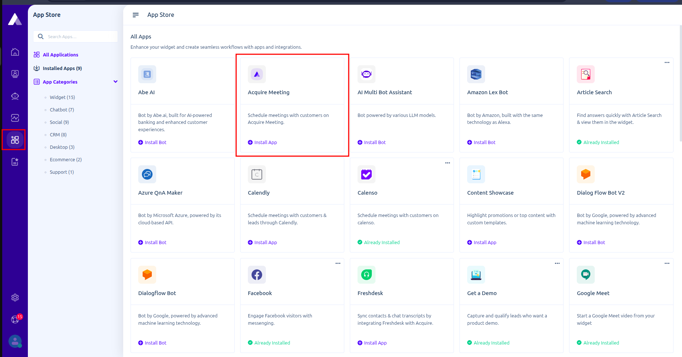
Task: Click the App Categories menu label
Action: (x=60, y=82)
